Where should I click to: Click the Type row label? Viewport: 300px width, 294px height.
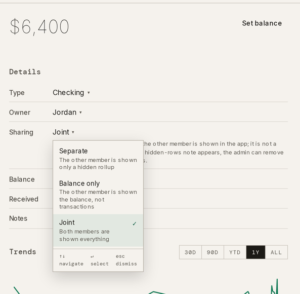(17, 93)
